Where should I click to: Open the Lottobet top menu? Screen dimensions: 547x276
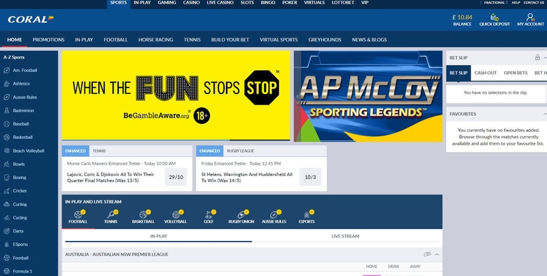(343, 3)
